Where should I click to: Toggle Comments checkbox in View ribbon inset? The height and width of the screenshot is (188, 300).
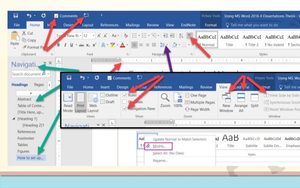[x=110, y=78]
